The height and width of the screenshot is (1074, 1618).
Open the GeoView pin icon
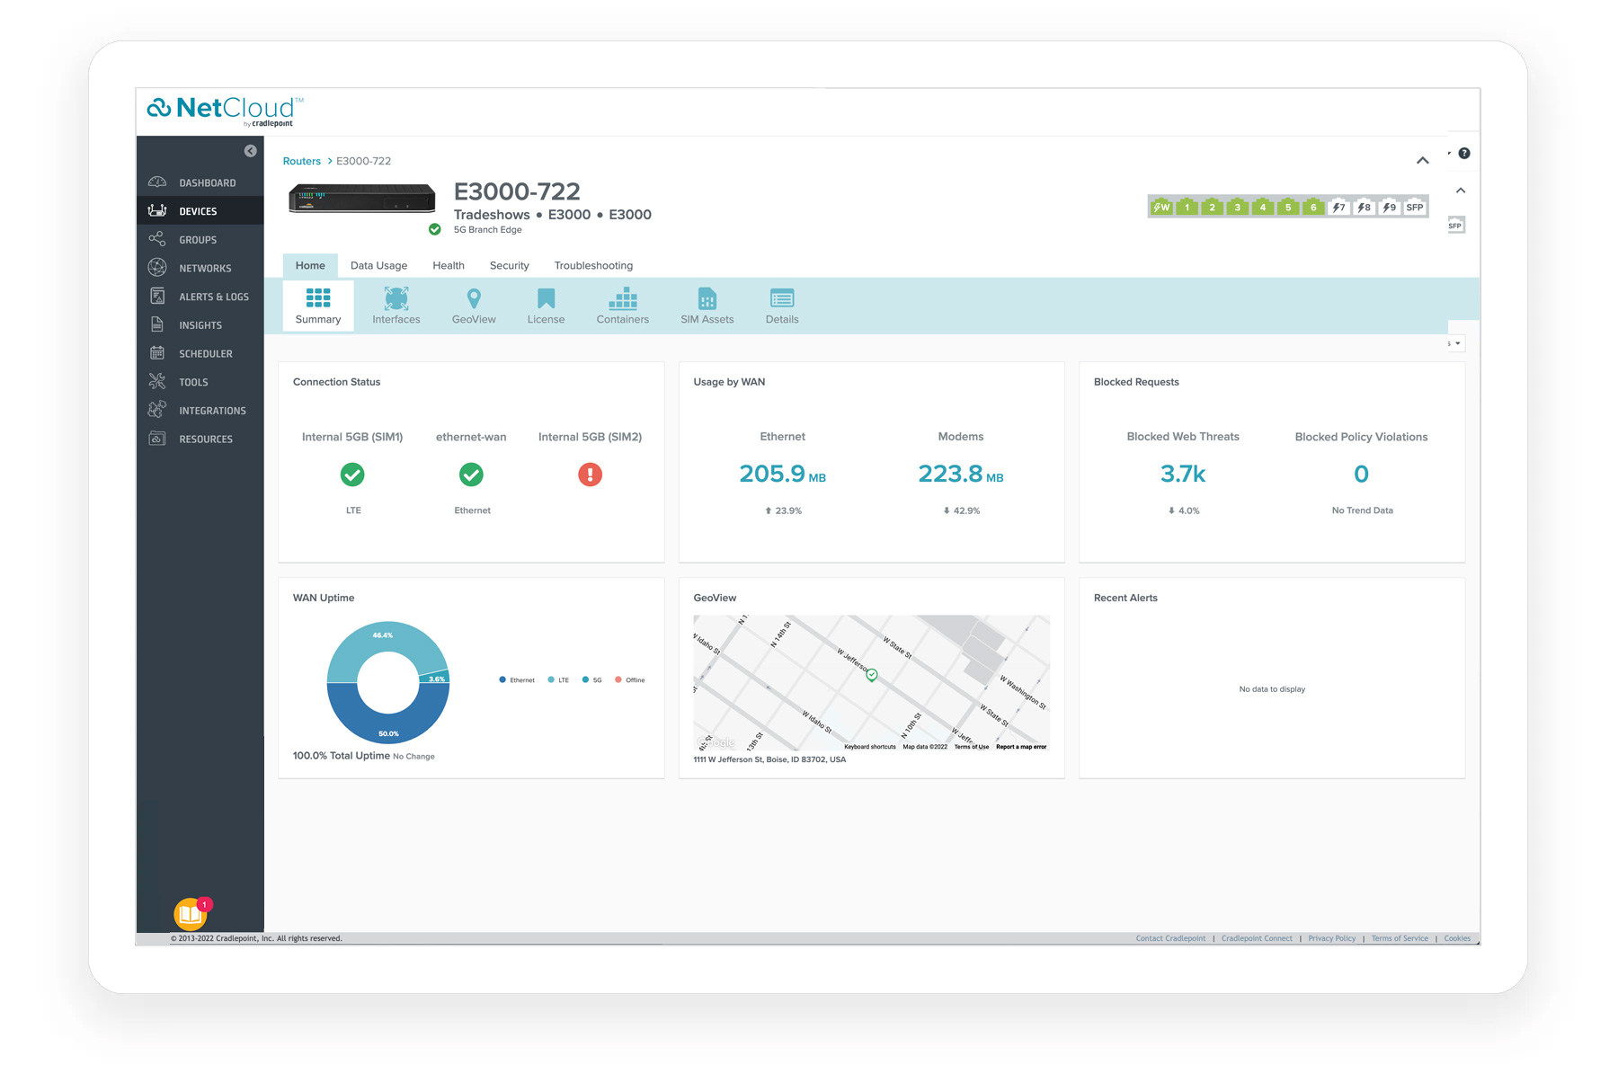coord(474,297)
